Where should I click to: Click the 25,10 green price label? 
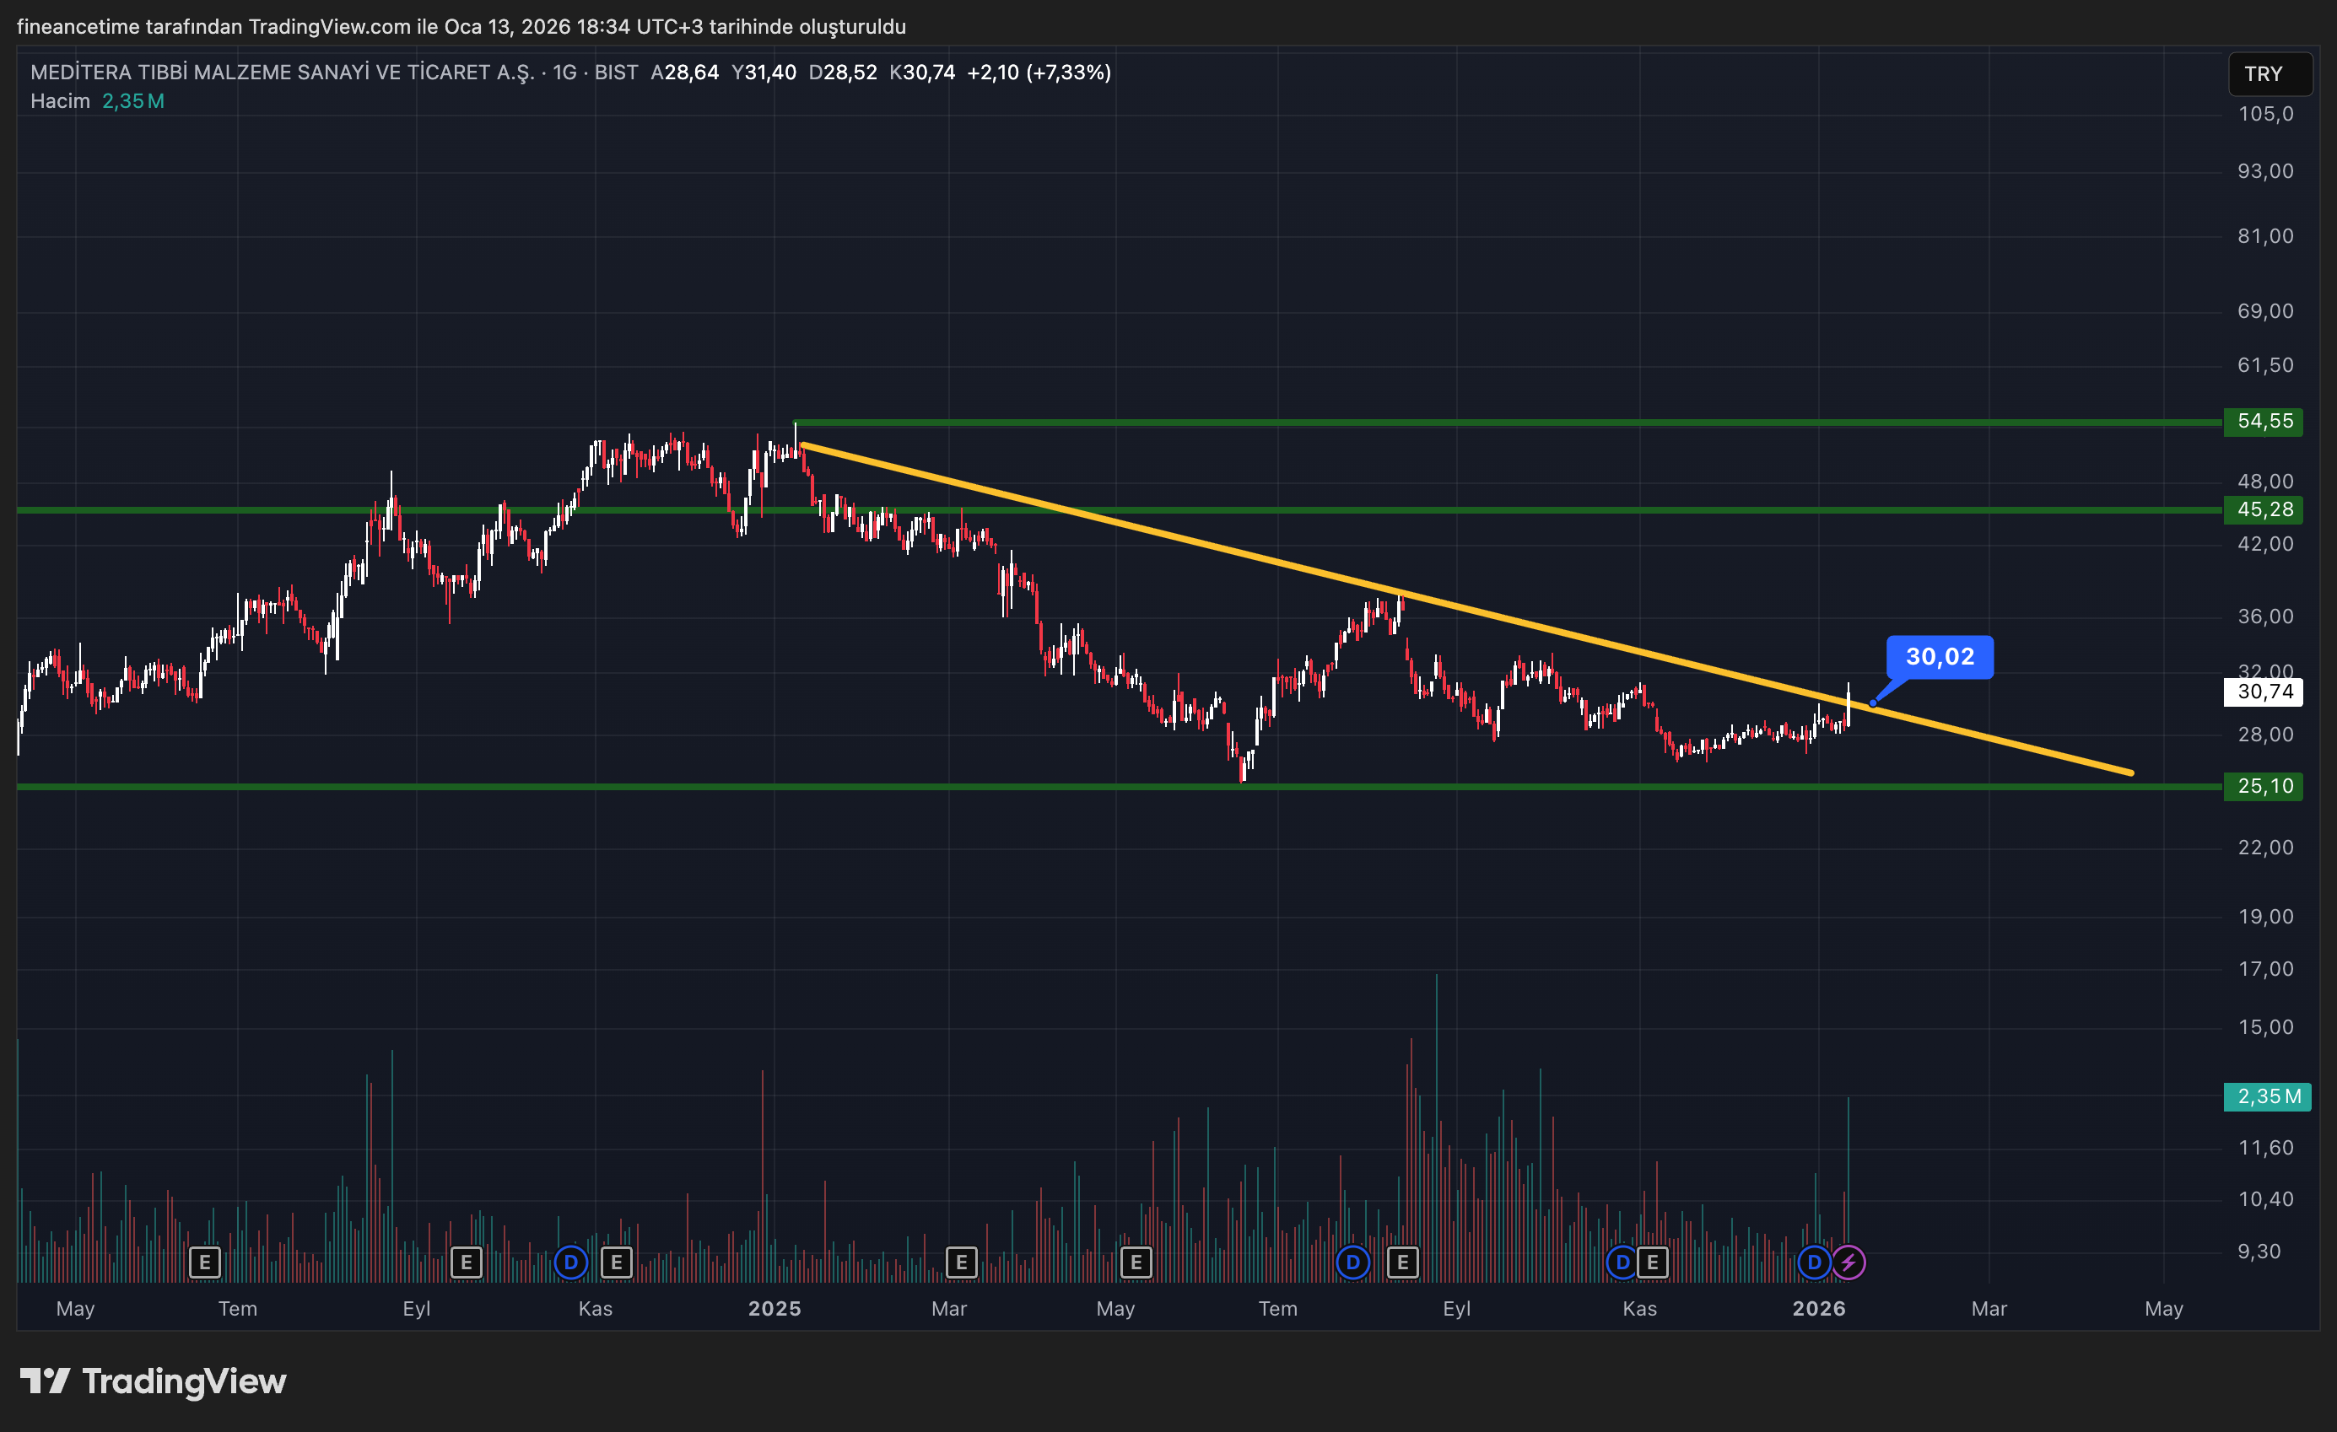(x=2264, y=786)
